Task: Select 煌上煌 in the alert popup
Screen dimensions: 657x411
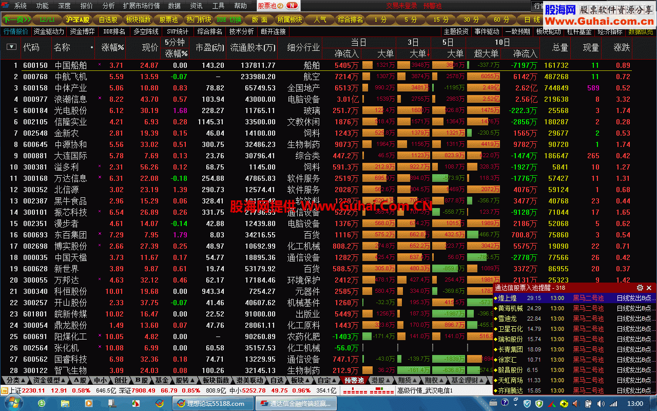Action: click(x=574, y=298)
